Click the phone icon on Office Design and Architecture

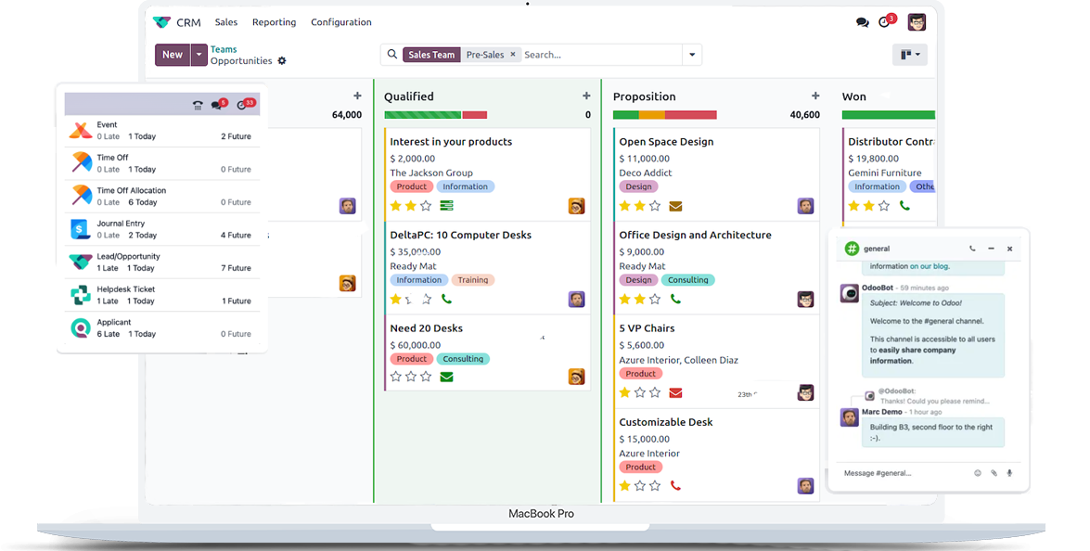(675, 299)
